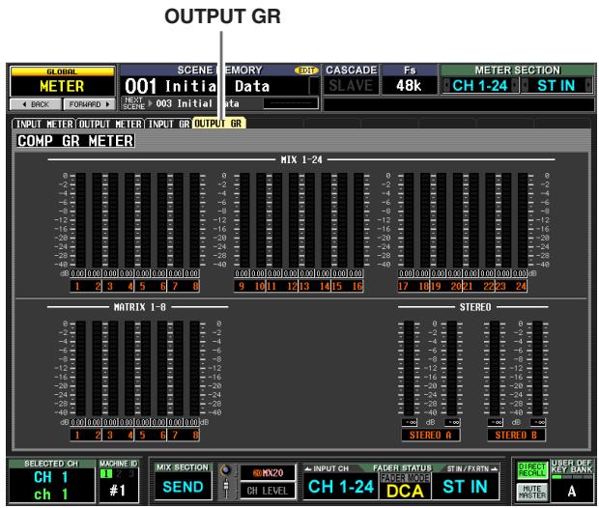599x508 pixels.
Task: Click the GR meter bar for MIX 1
Action: pyautogui.click(x=80, y=220)
